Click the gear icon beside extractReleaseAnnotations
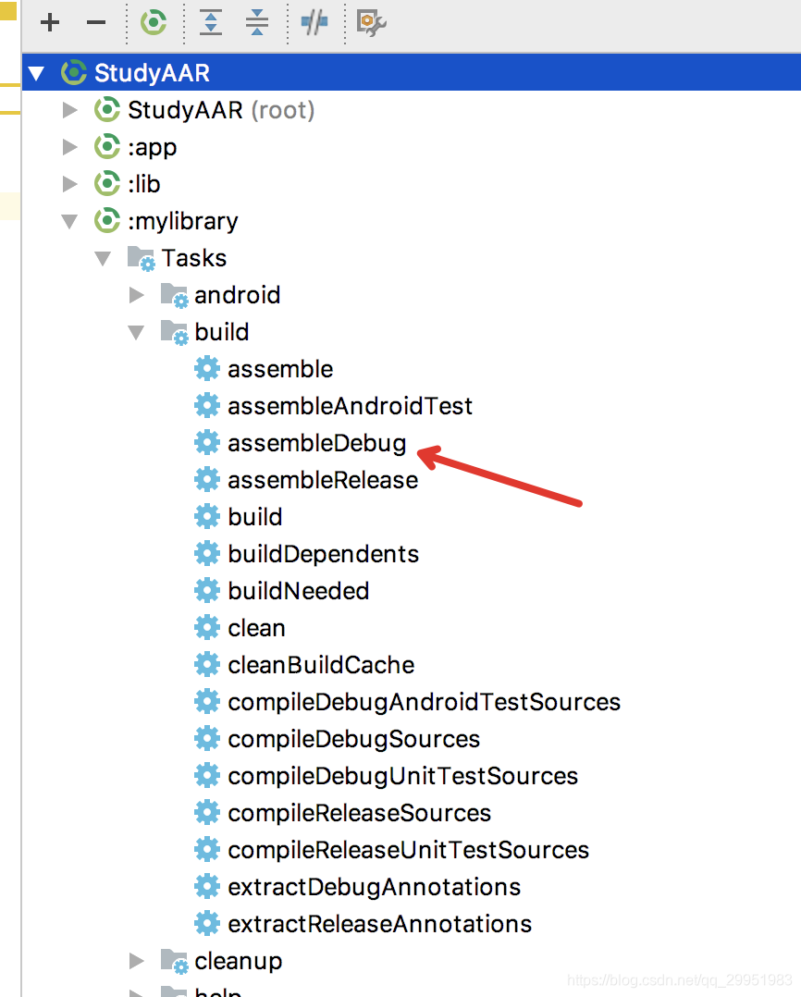The height and width of the screenshot is (997, 801). (x=207, y=923)
